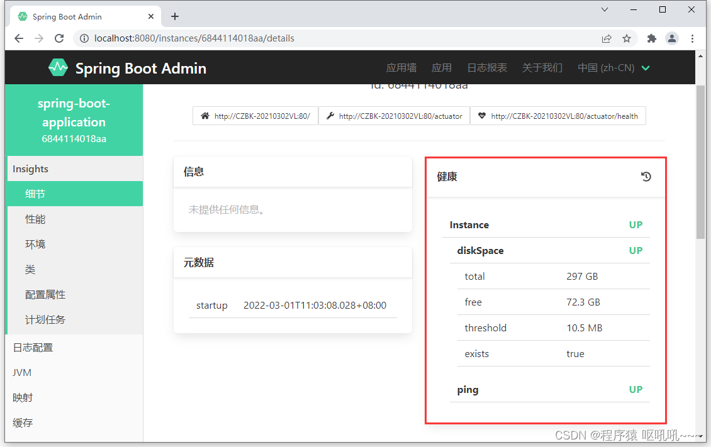This screenshot has height=447, width=711.
Task: Open the browser extensions puzzle icon
Action: tap(652, 38)
